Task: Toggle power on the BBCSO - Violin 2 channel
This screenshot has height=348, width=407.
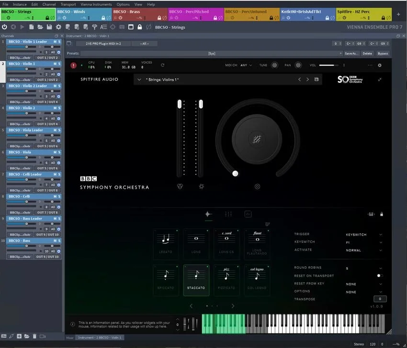Action: (59, 119)
